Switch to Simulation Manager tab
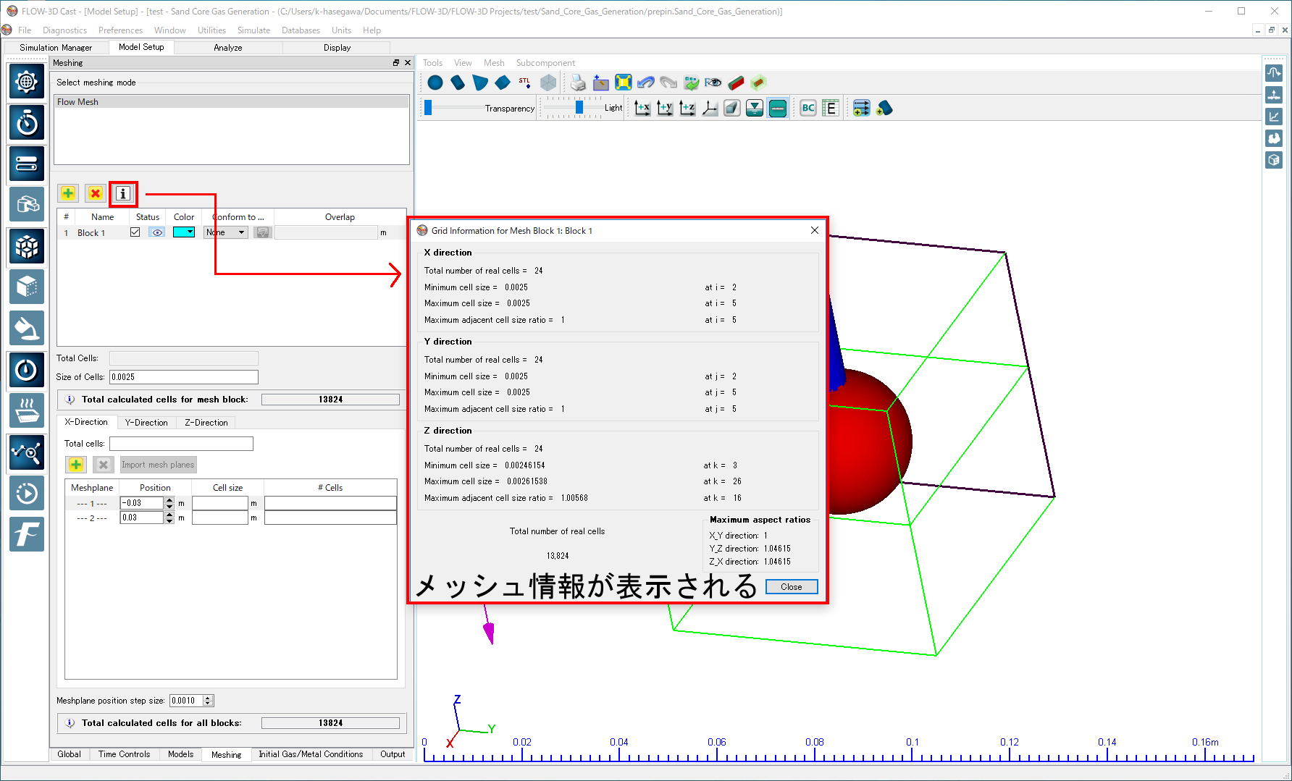The image size is (1292, 781). pyautogui.click(x=56, y=48)
